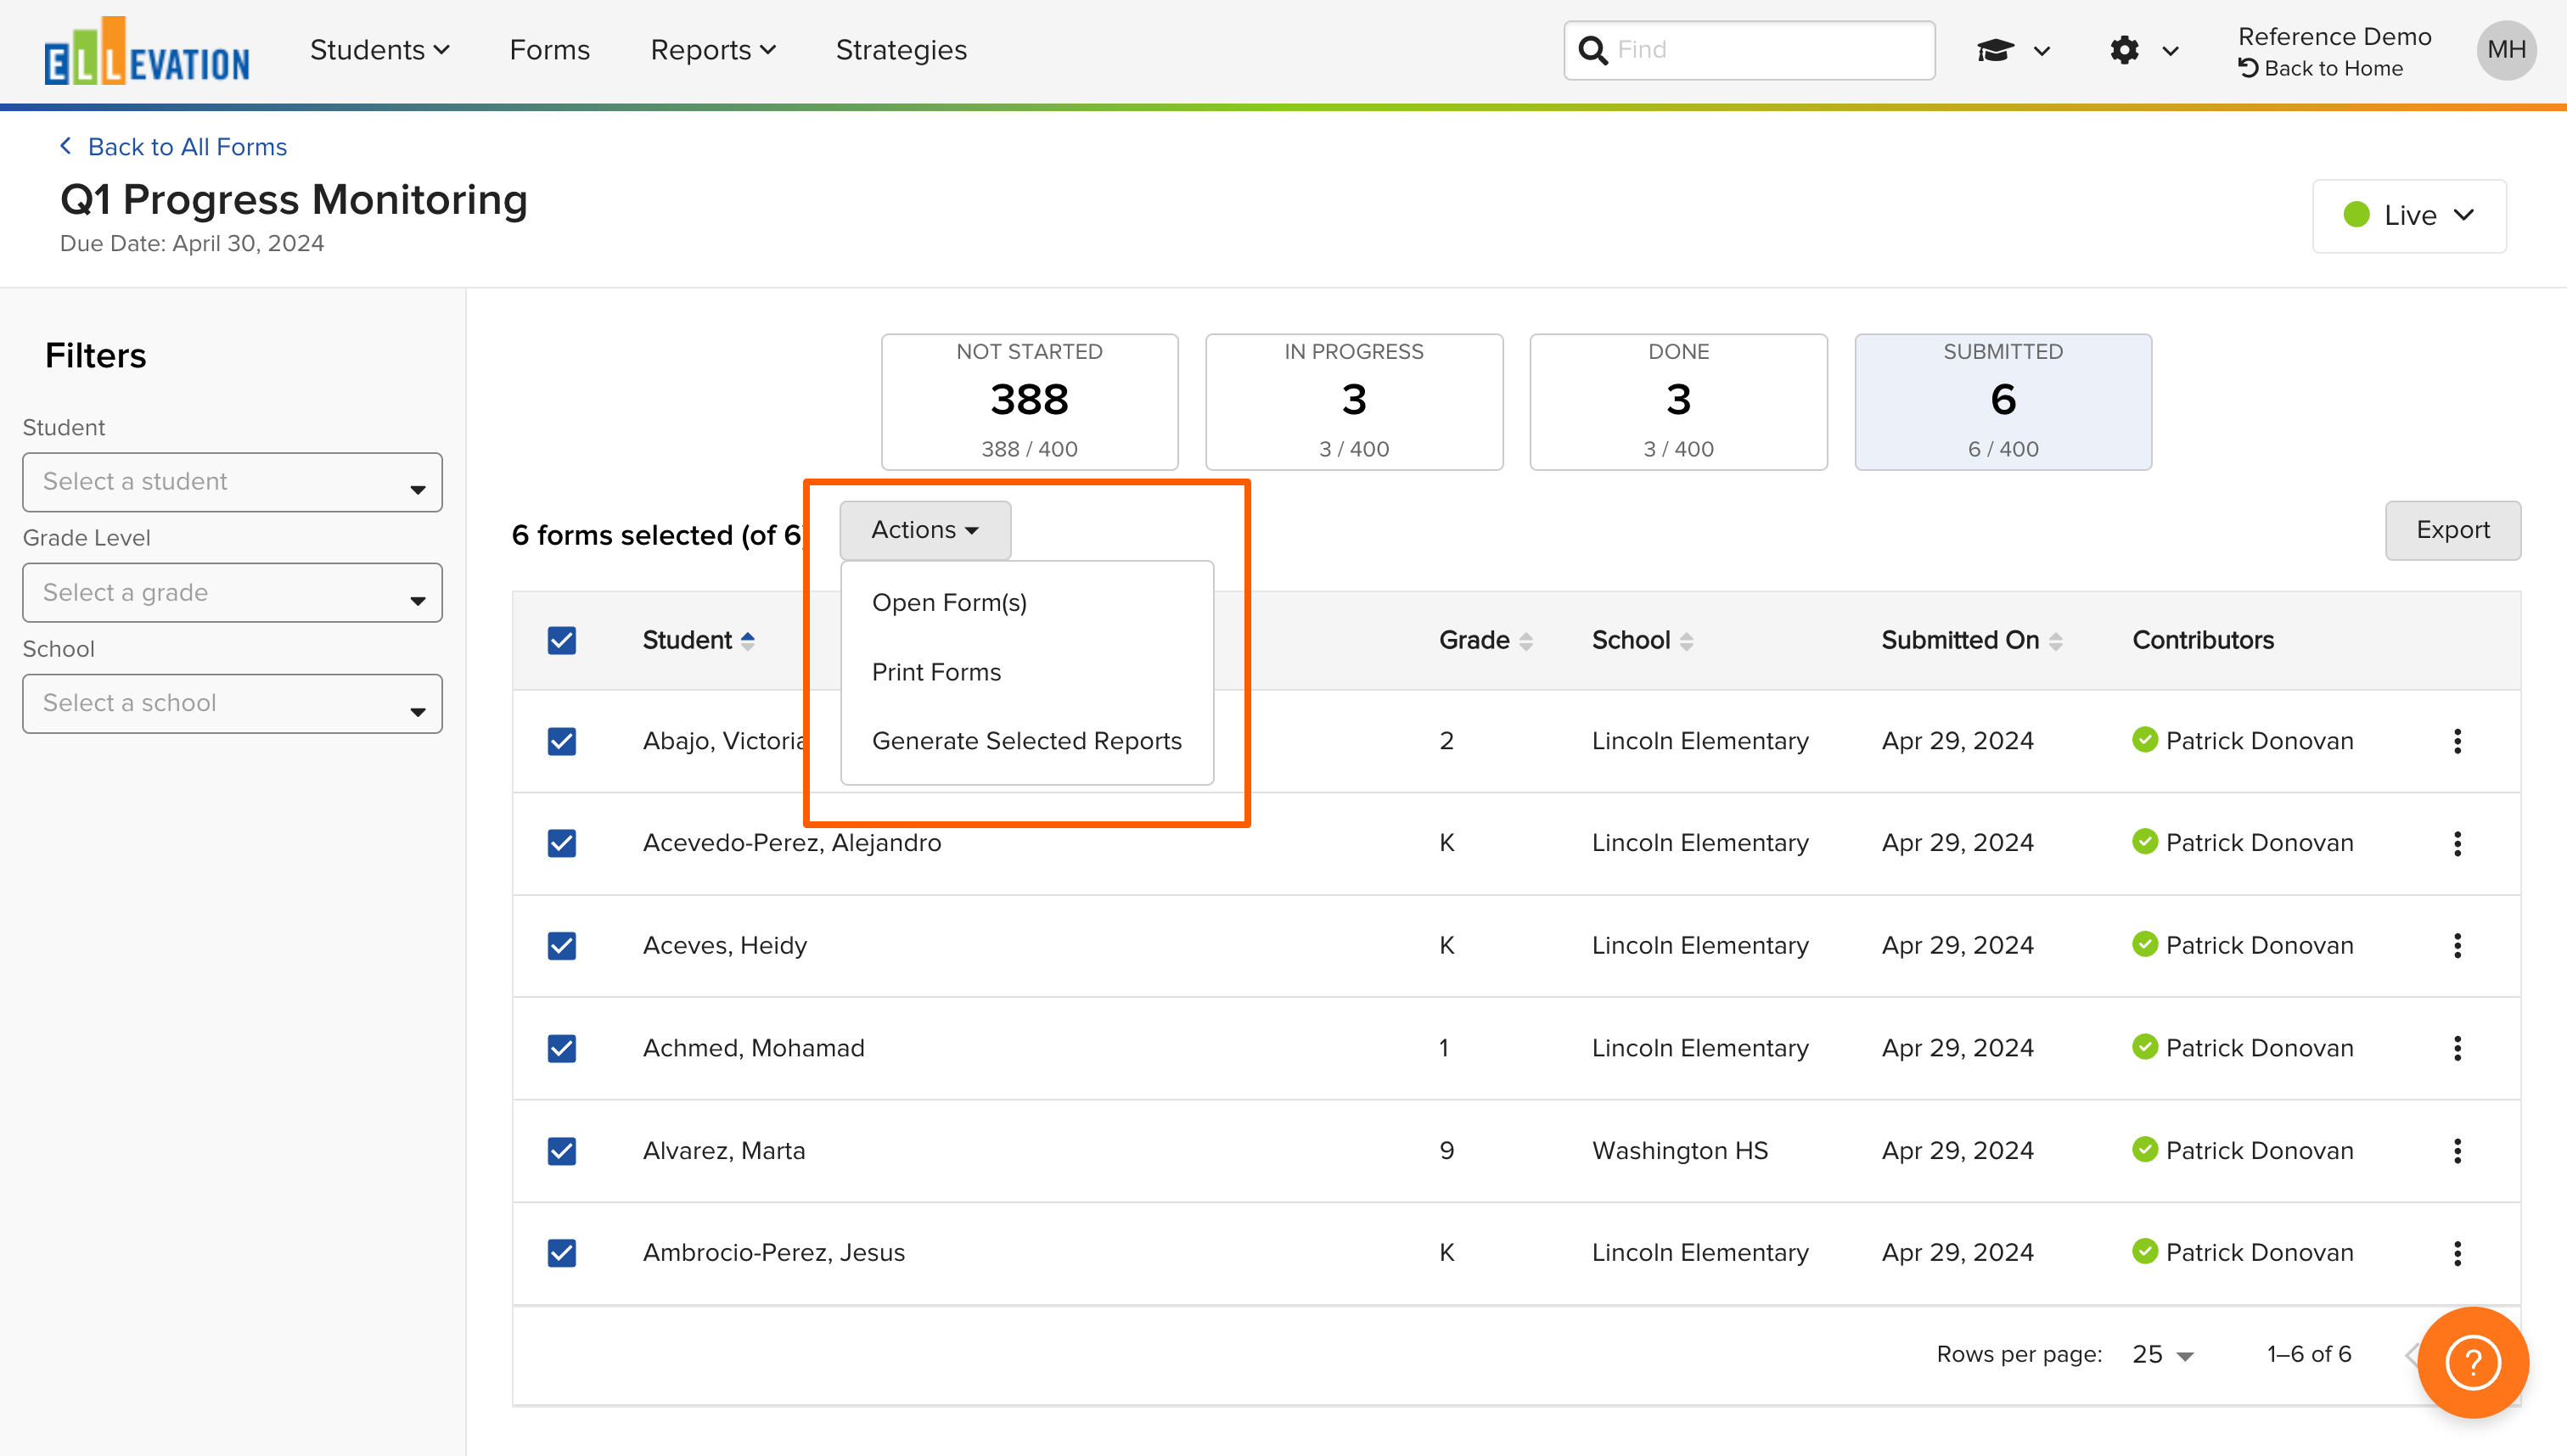Sort by Submitted On column arrow
Image resolution: width=2567 pixels, height=1456 pixels.
point(2056,641)
